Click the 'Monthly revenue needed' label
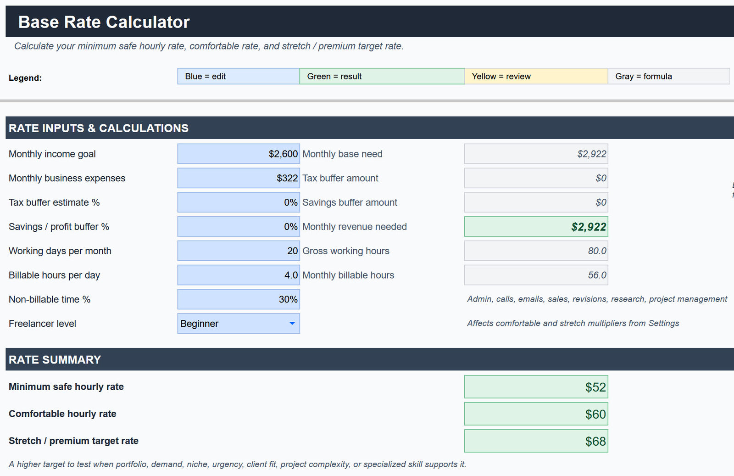Viewport: 734px width, 476px height. click(355, 227)
